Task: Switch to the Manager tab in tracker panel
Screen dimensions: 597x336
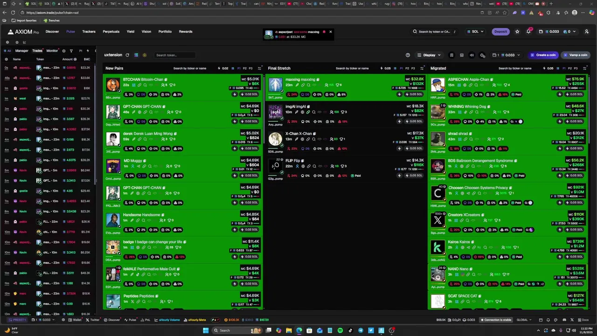Action: [x=21, y=51]
